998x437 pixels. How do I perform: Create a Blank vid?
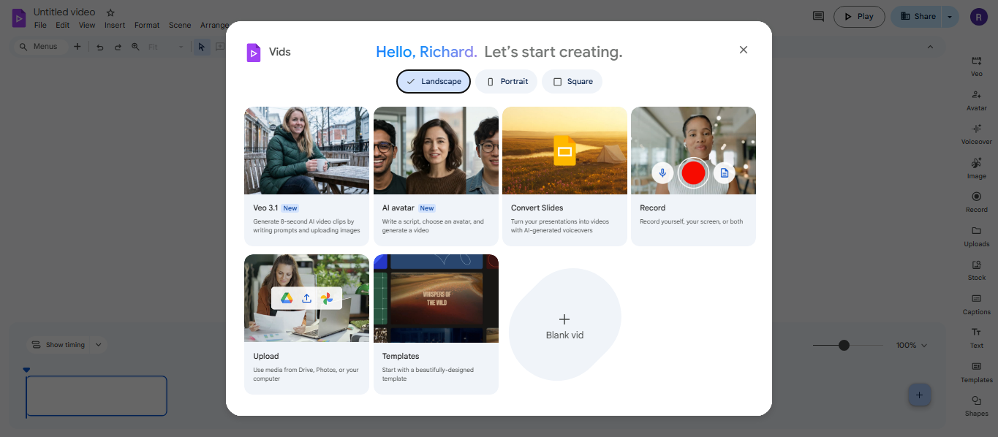click(564, 325)
